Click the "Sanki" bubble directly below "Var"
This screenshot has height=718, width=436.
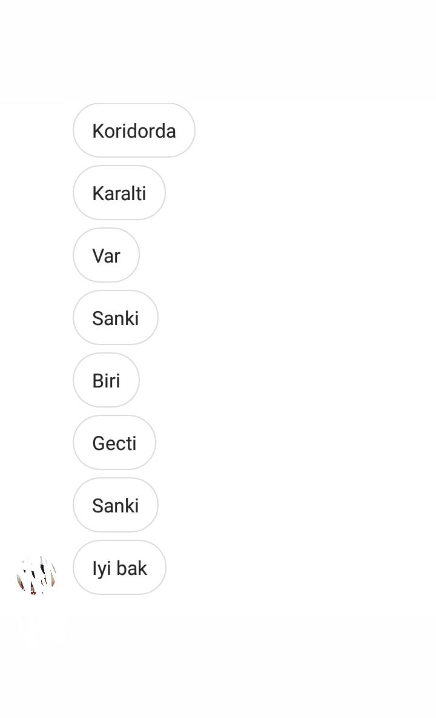click(x=115, y=318)
